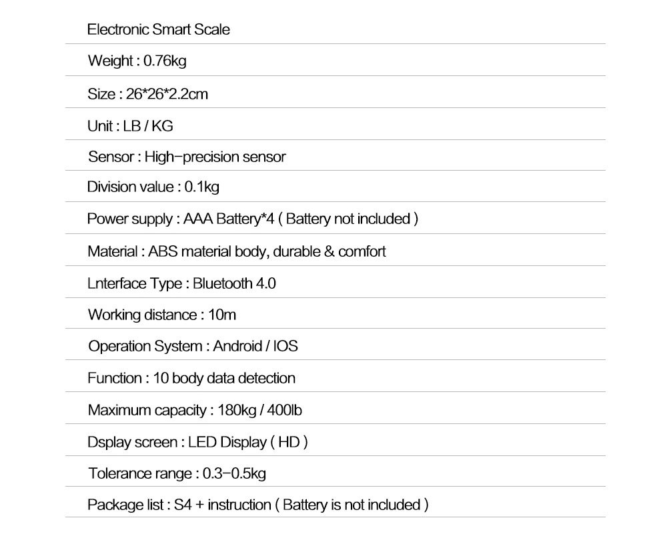Click the Maximum capacity 180kg / 400lb line
Screen dimensions: 667x546
point(195,410)
